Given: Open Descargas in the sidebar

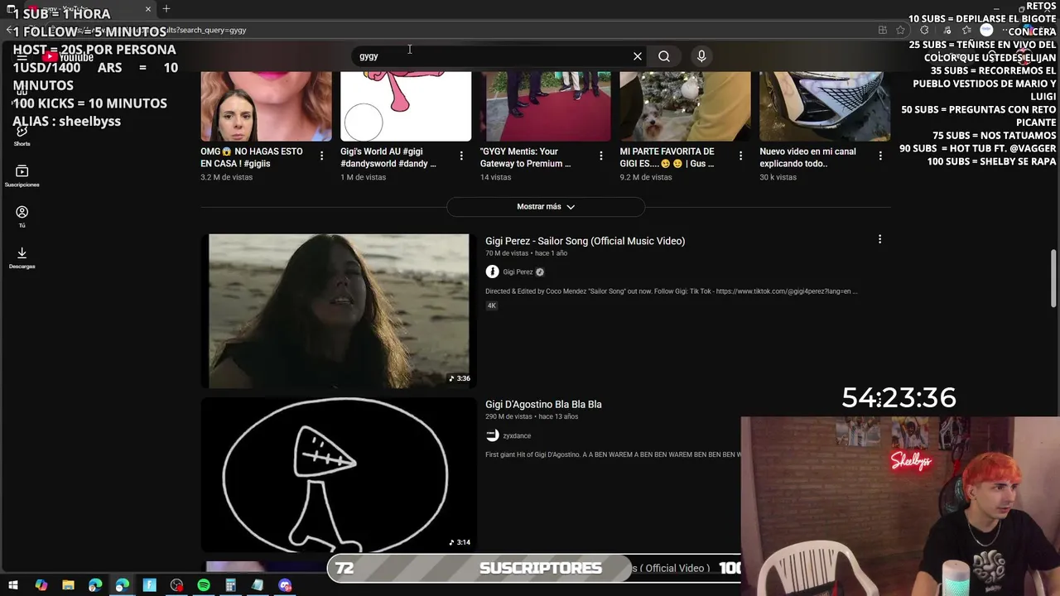Looking at the screenshot, I should [x=22, y=257].
